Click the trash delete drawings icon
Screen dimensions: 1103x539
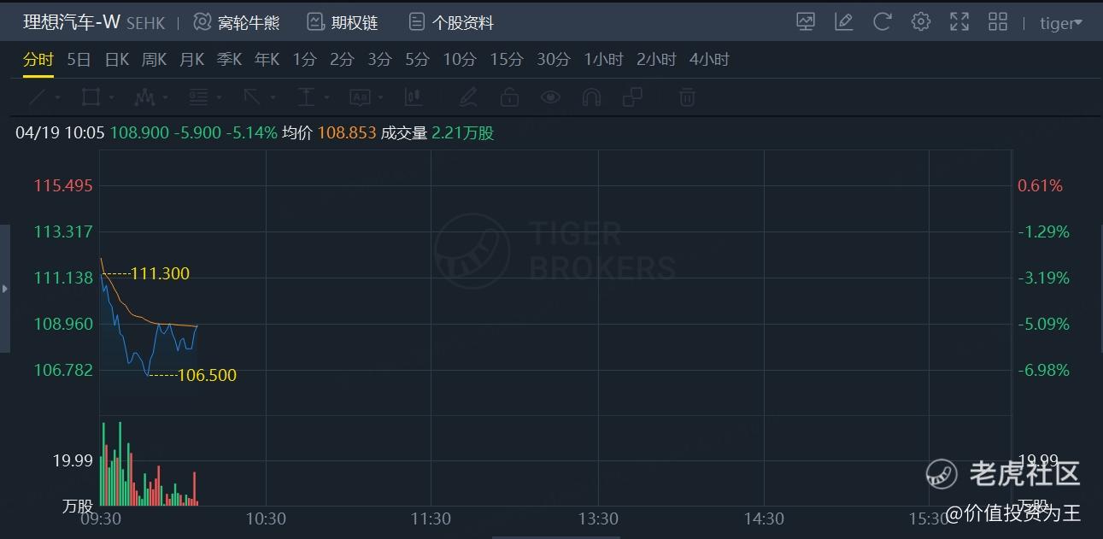tap(687, 97)
